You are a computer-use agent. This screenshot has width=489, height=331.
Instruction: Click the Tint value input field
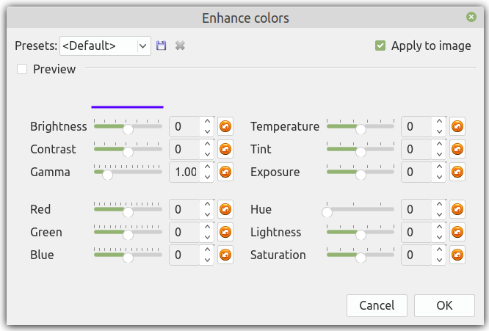click(416, 149)
